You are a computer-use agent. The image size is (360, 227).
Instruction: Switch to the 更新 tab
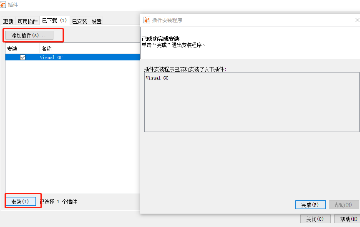tap(8, 21)
